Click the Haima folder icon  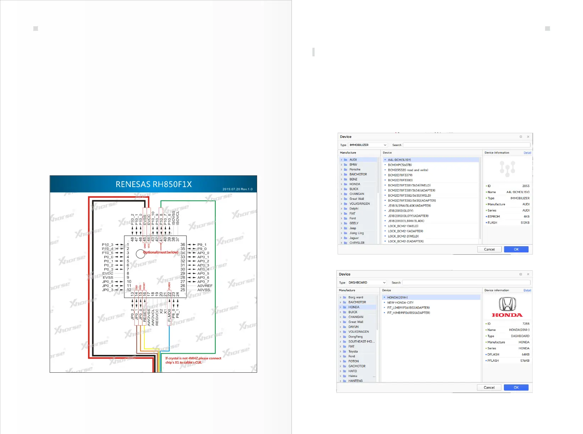344,376
